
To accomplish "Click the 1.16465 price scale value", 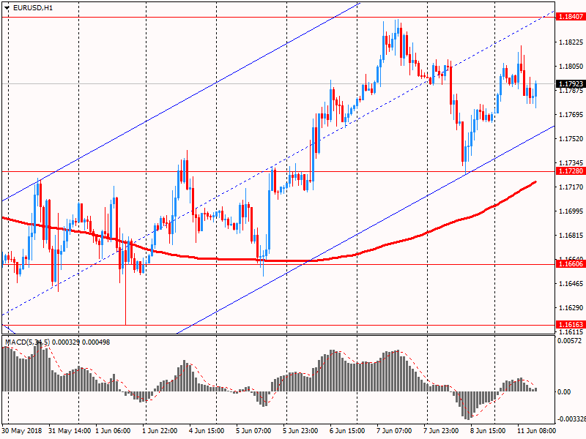I will coord(571,284).
